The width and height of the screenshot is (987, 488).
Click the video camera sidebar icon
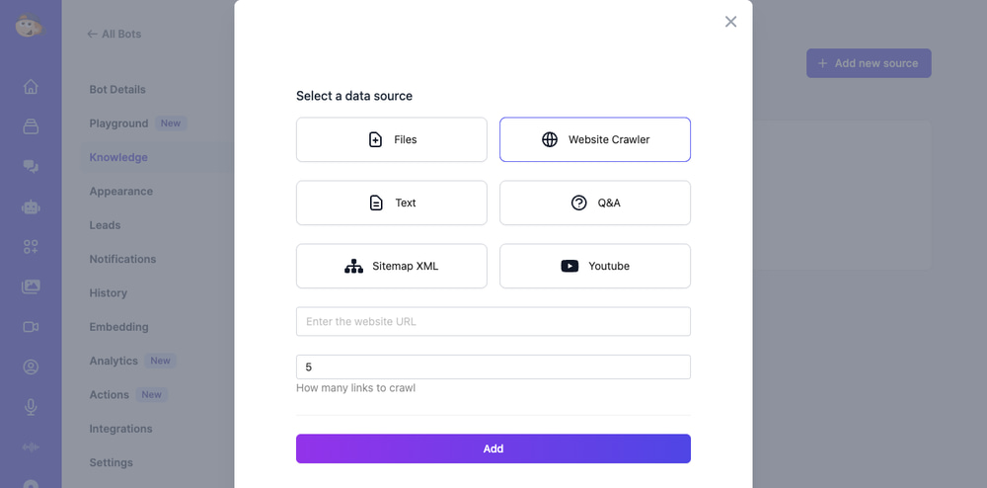[31, 327]
